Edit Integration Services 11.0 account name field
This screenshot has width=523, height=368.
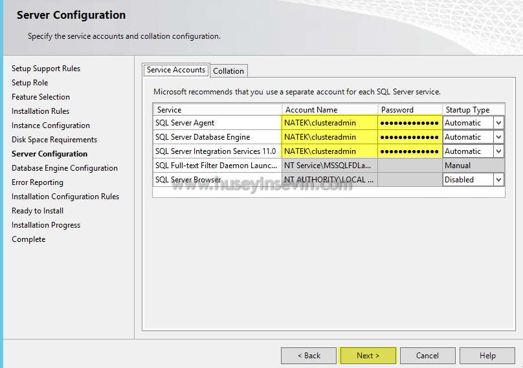point(329,151)
